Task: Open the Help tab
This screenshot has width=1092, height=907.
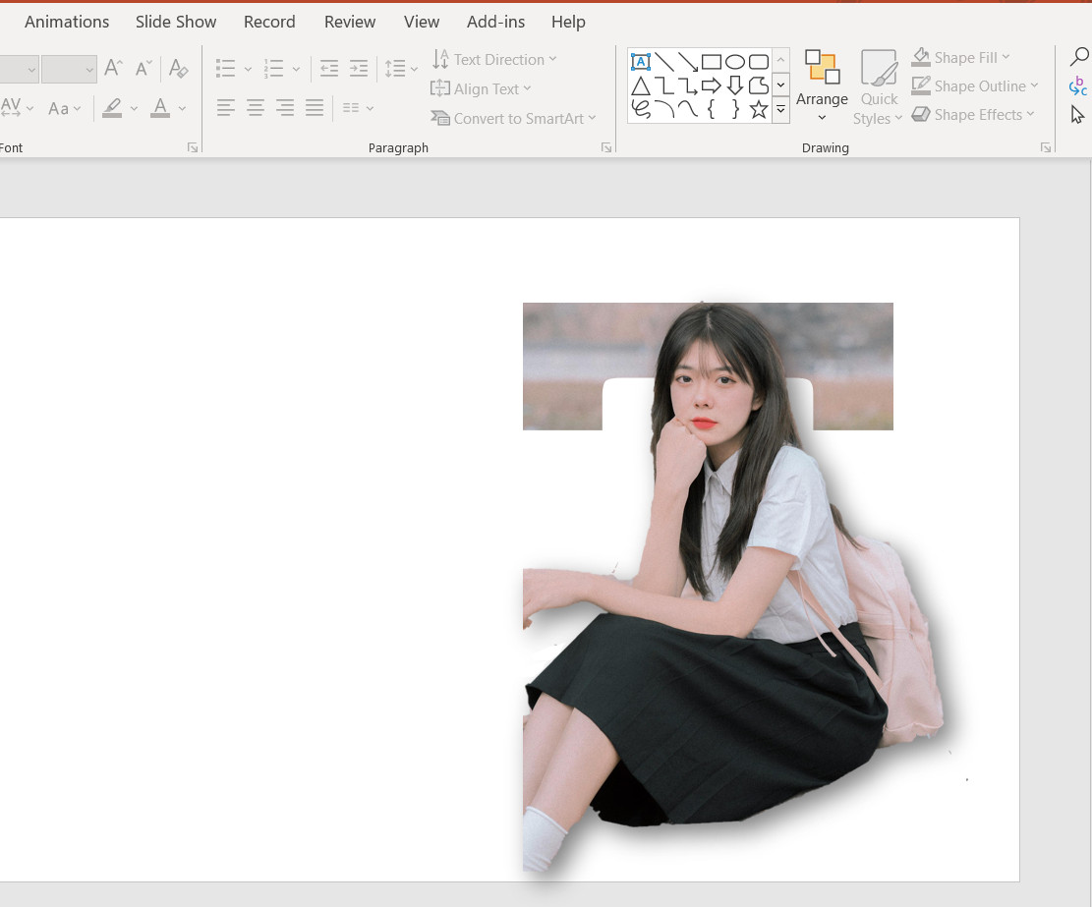Action: click(x=568, y=22)
